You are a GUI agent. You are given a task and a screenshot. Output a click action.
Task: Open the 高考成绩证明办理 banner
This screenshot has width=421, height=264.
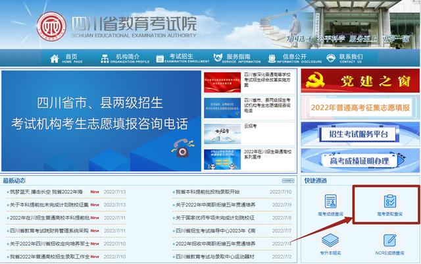click(360, 161)
